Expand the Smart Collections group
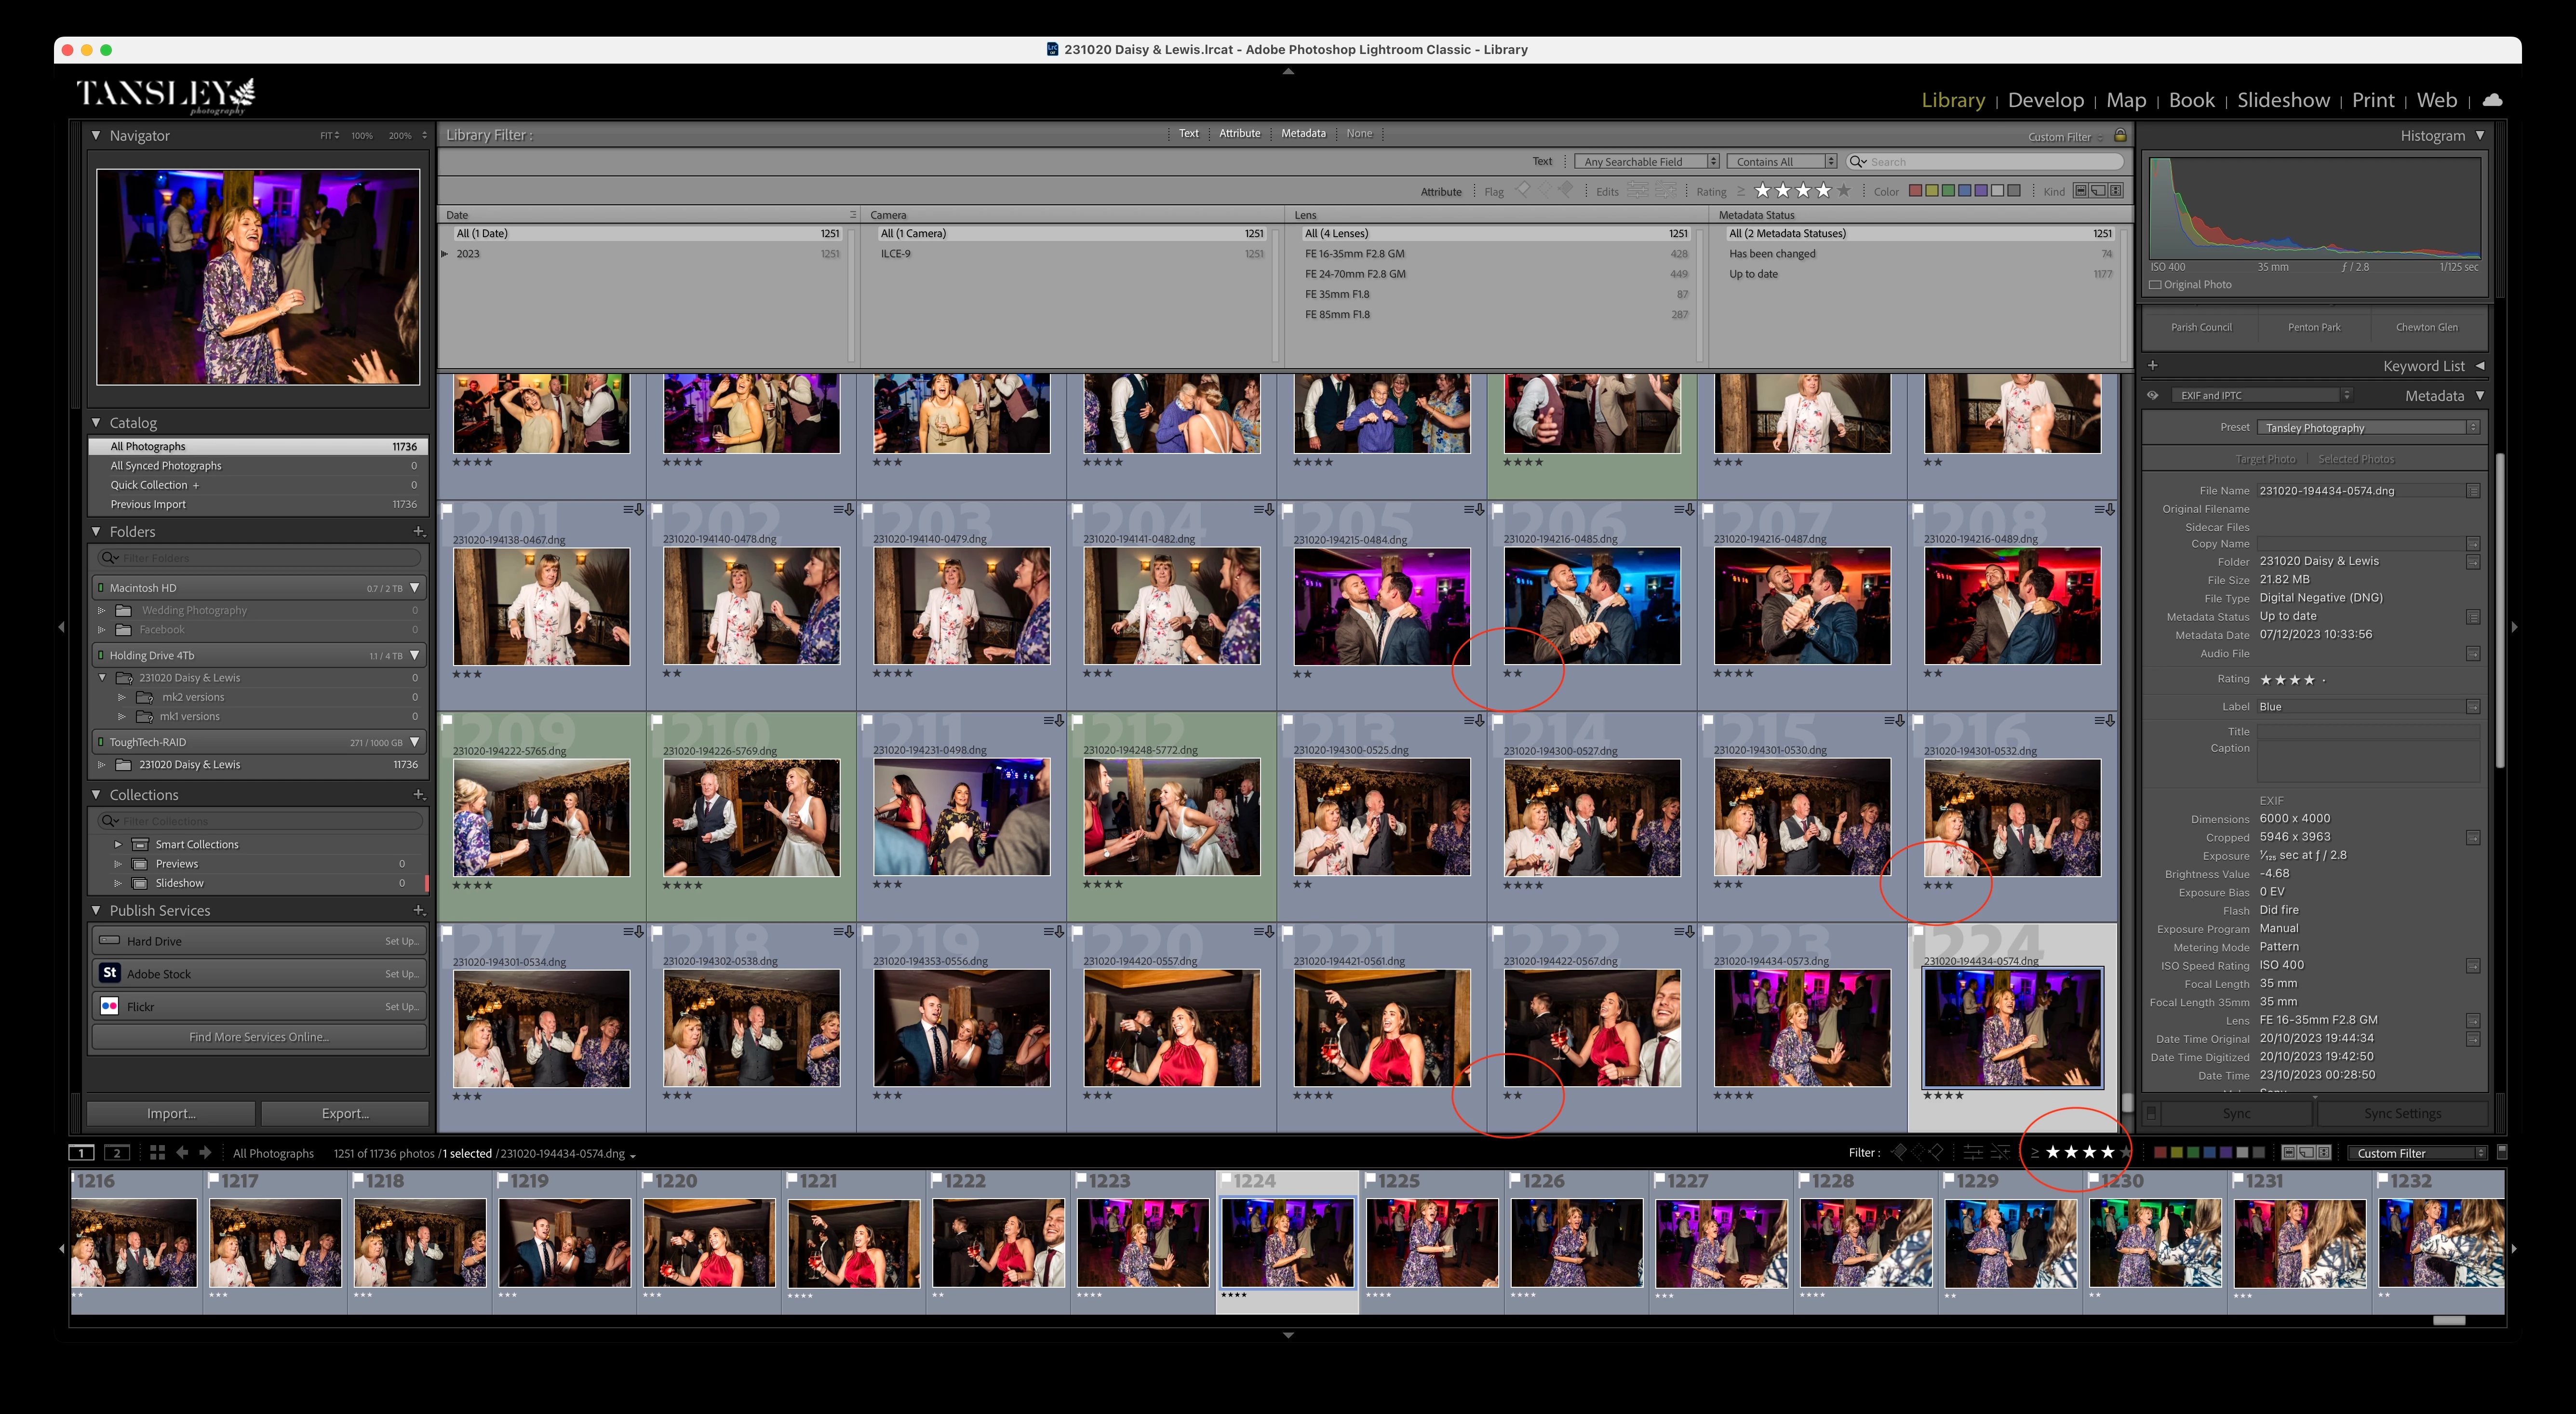This screenshot has height=1414, width=2576. 118,844
